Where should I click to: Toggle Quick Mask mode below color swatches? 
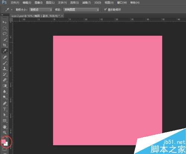click(x=4, y=149)
